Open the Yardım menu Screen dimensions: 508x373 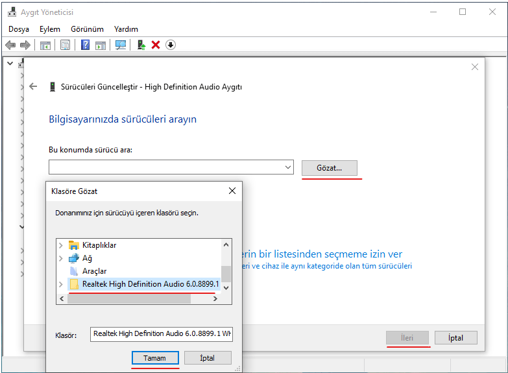click(126, 29)
